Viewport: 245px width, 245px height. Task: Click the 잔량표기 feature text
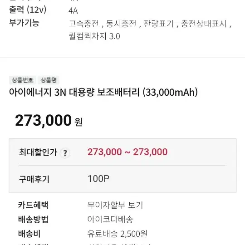158,24
